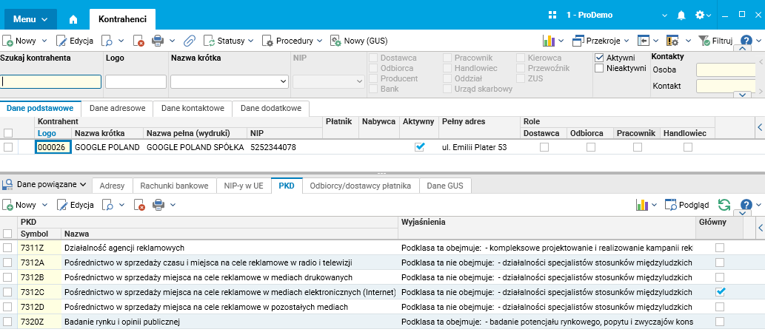Check the Główny checkbox for 7320Z
The width and height of the screenshot is (765, 332).
(x=720, y=322)
